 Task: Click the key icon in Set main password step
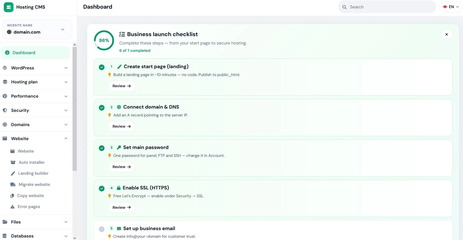[x=119, y=147]
